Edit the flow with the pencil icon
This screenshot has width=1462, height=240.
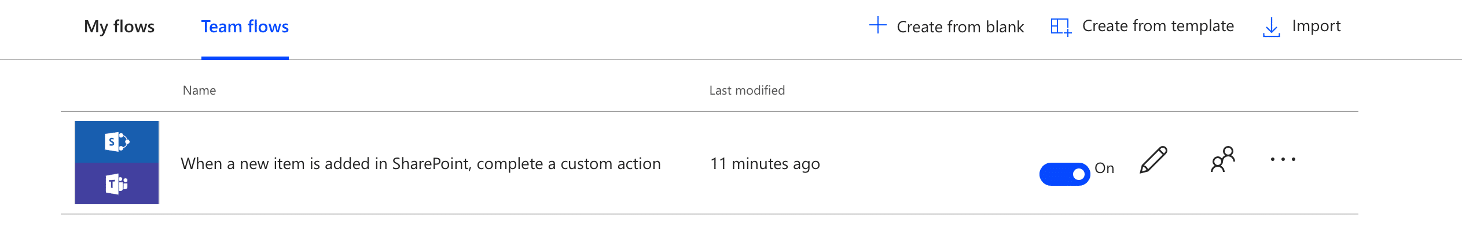click(x=1154, y=160)
